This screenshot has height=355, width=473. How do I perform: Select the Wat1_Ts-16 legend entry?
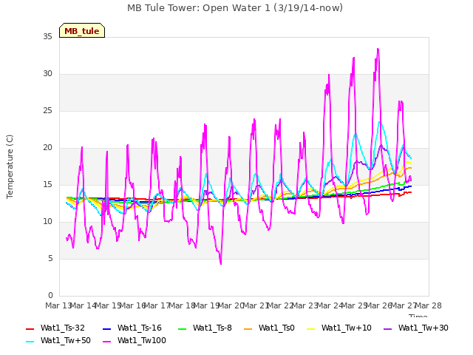[x=132, y=328]
